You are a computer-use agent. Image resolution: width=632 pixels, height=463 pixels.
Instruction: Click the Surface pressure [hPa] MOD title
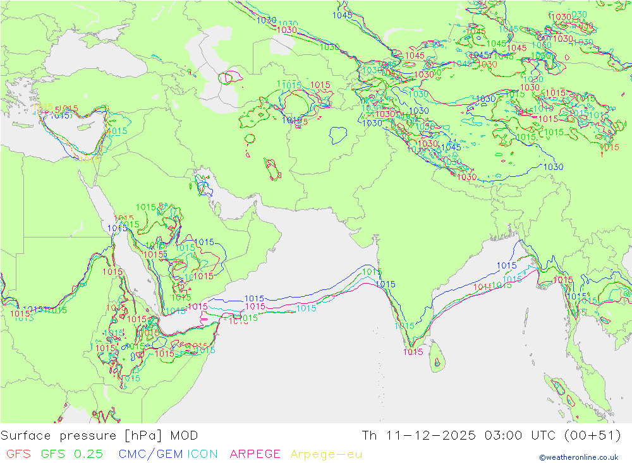click(x=99, y=436)
